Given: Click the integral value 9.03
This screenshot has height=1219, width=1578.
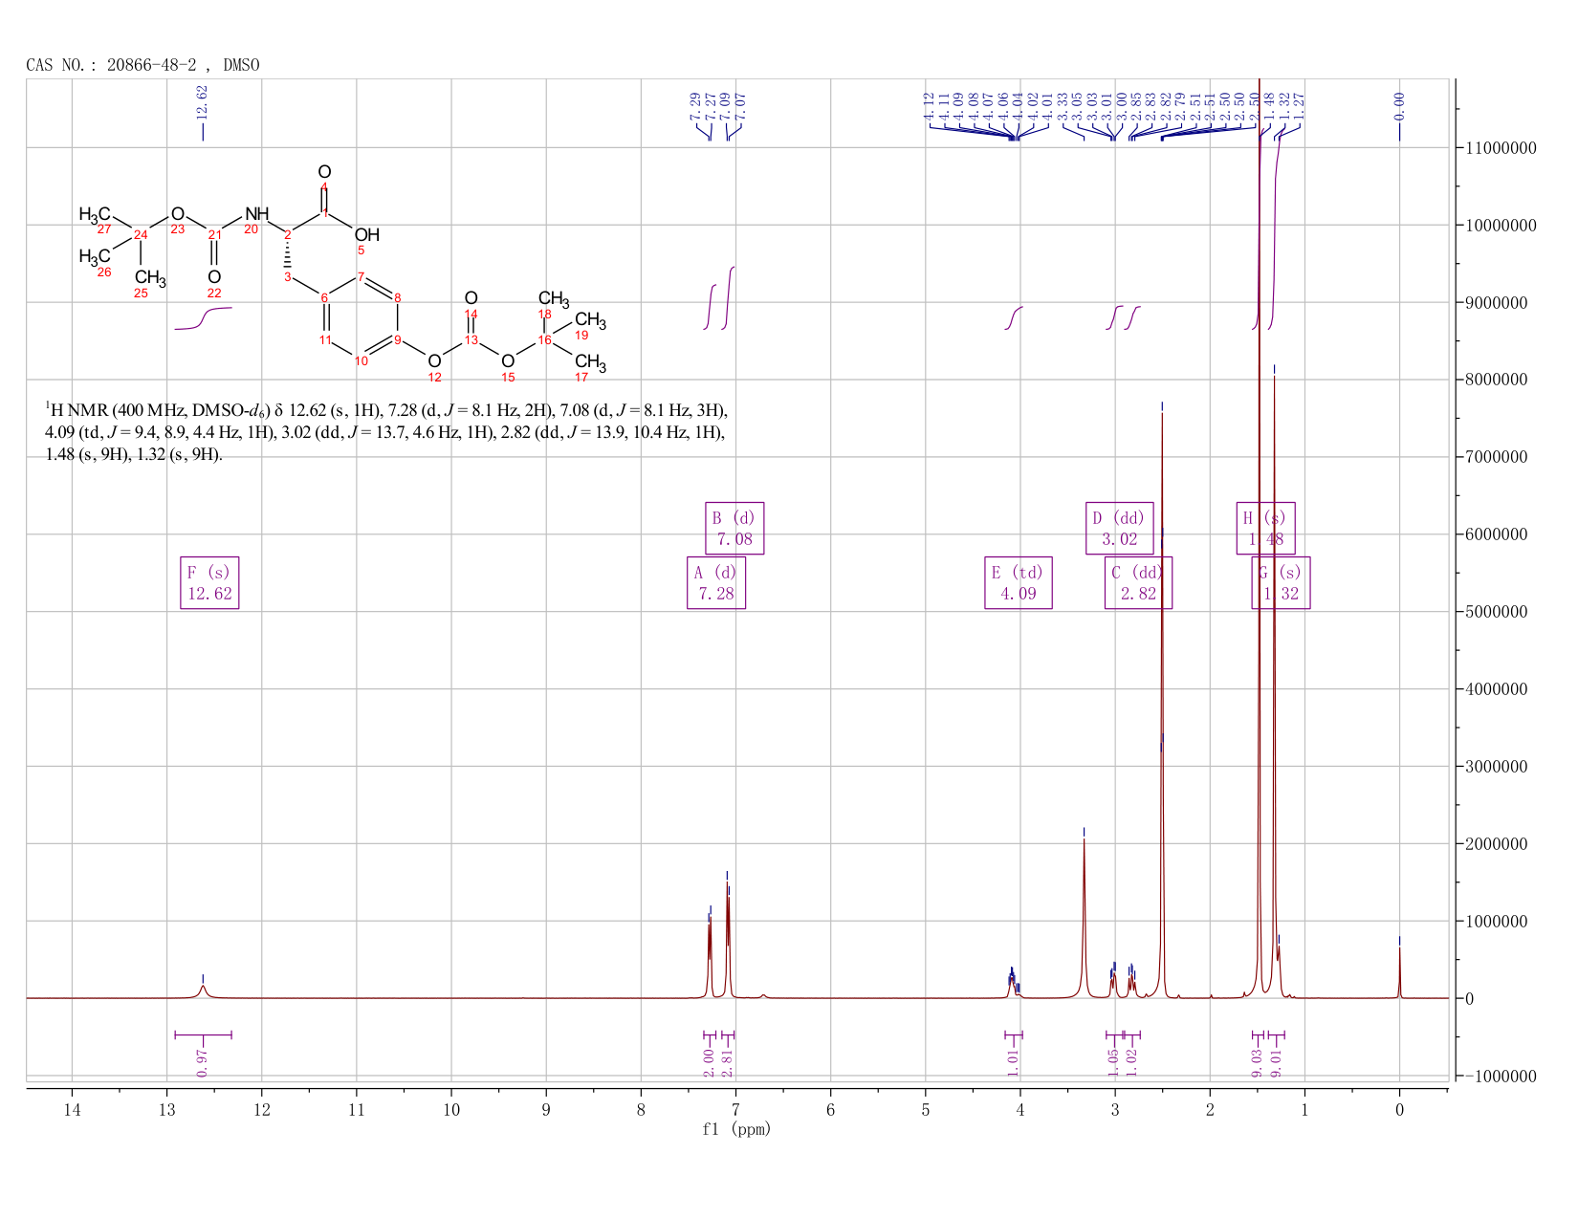Looking at the screenshot, I should click(x=1258, y=1062).
